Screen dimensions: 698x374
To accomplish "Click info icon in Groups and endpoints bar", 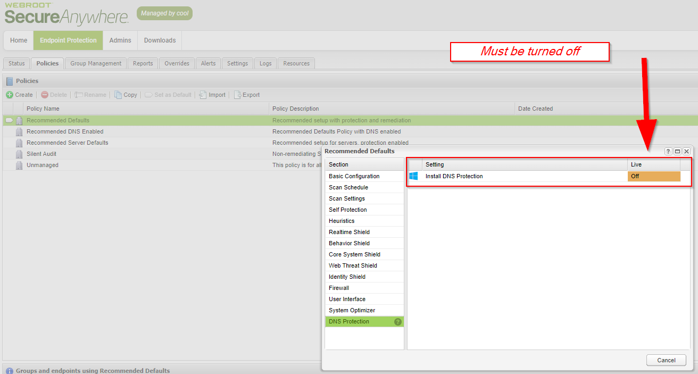I will tap(9, 370).
